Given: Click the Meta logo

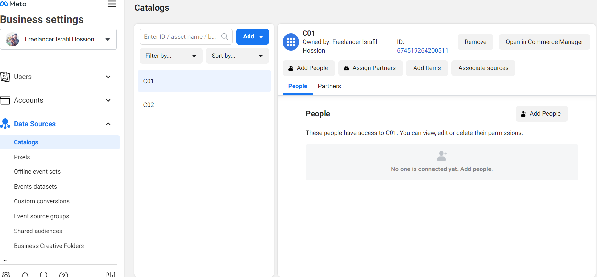Looking at the screenshot, I should (13, 4).
